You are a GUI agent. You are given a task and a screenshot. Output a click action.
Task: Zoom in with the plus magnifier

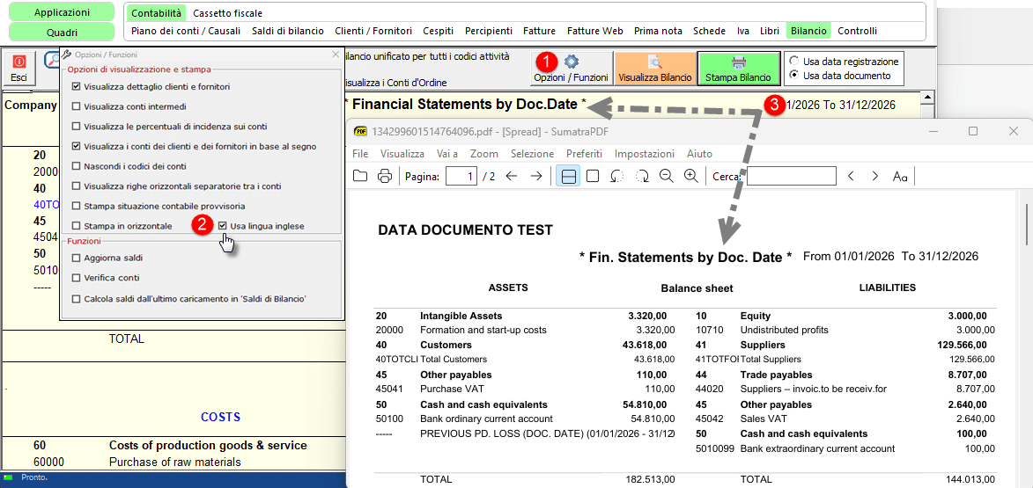coord(690,176)
